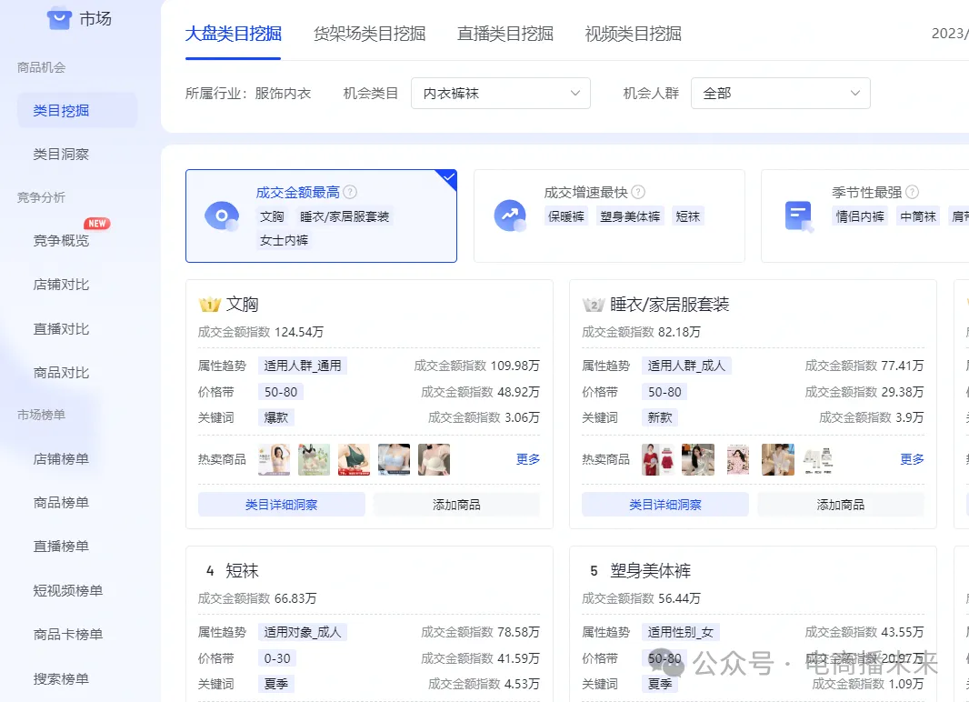969x702 pixels.
Task: Click 类目详细洞察 button under 文胸
Action: [281, 505]
